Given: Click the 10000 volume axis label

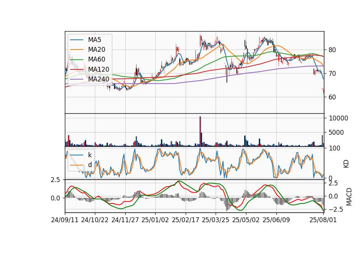Looking at the screenshot, I should pyautogui.click(x=339, y=118).
